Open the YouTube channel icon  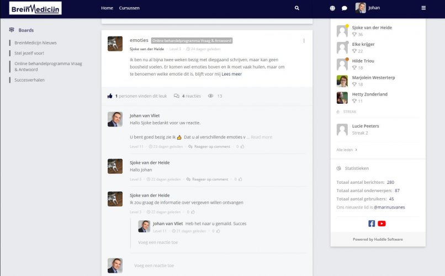point(382,224)
